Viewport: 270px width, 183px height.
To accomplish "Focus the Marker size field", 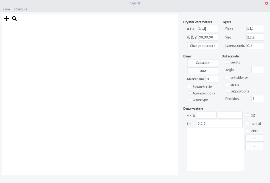I will (x=212, y=79).
